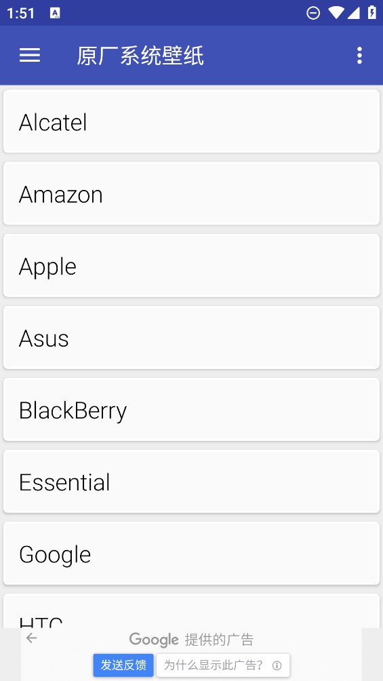
Task: Tap the 原厂系统壁纸 title text
Action: [x=140, y=56]
